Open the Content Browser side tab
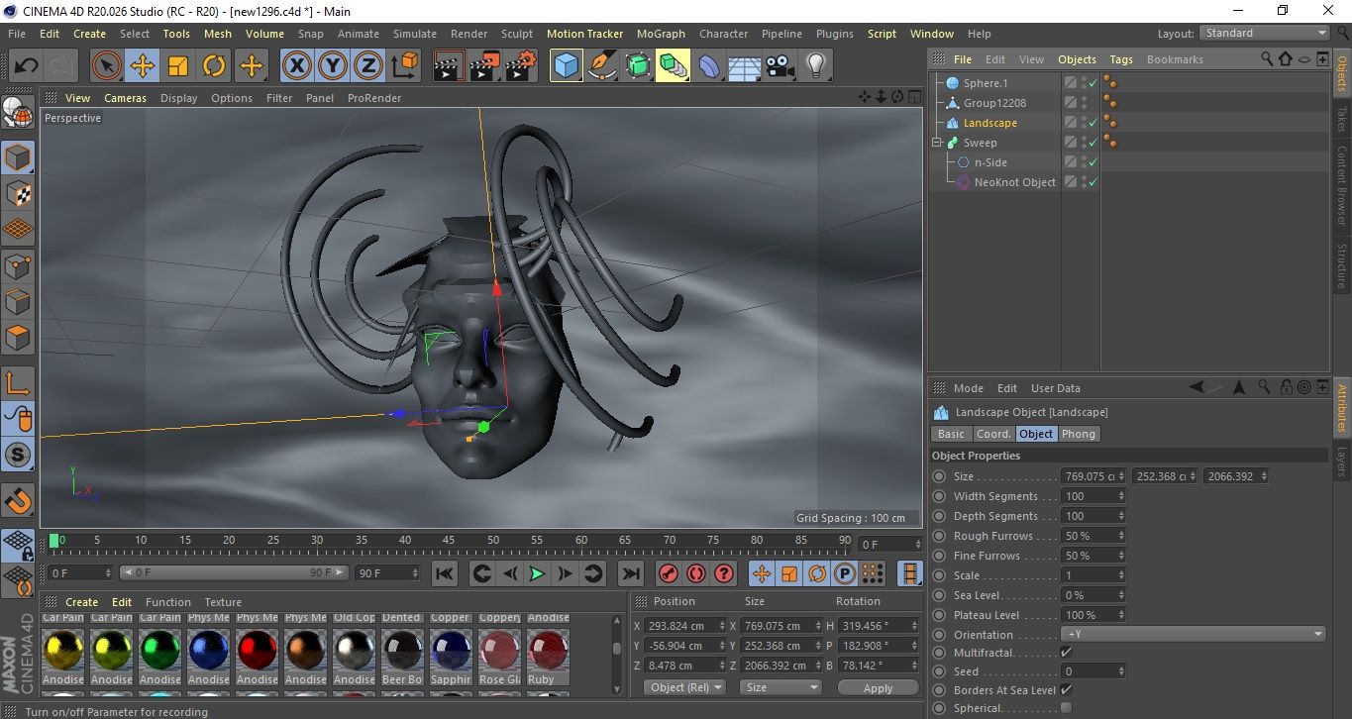Image resolution: width=1352 pixels, height=719 pixels. click(1342, 185)
